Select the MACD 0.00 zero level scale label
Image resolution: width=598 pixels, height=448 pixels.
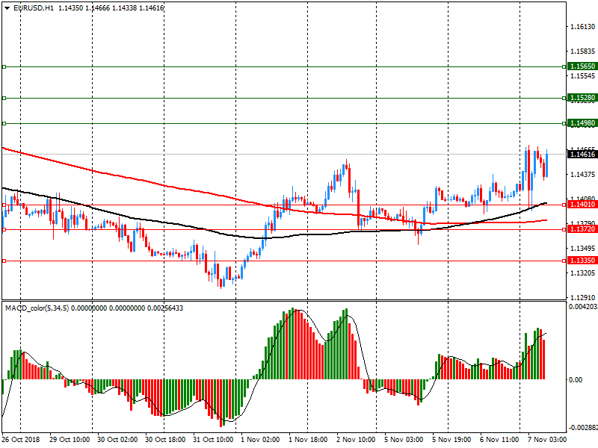tap(576, 380)
